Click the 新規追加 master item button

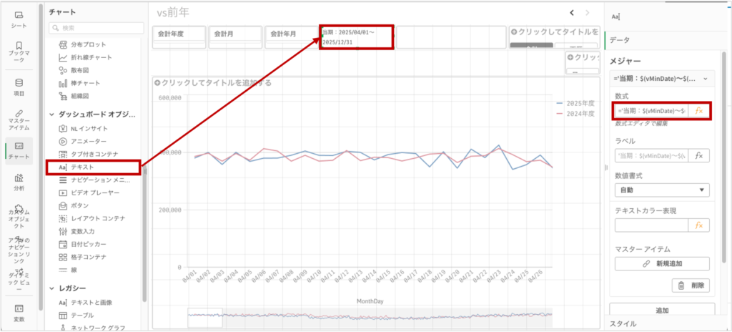(661, 264)
